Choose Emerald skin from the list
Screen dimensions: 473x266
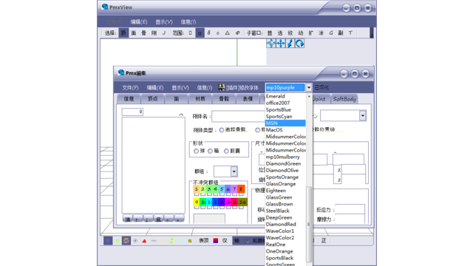[285, 96]
